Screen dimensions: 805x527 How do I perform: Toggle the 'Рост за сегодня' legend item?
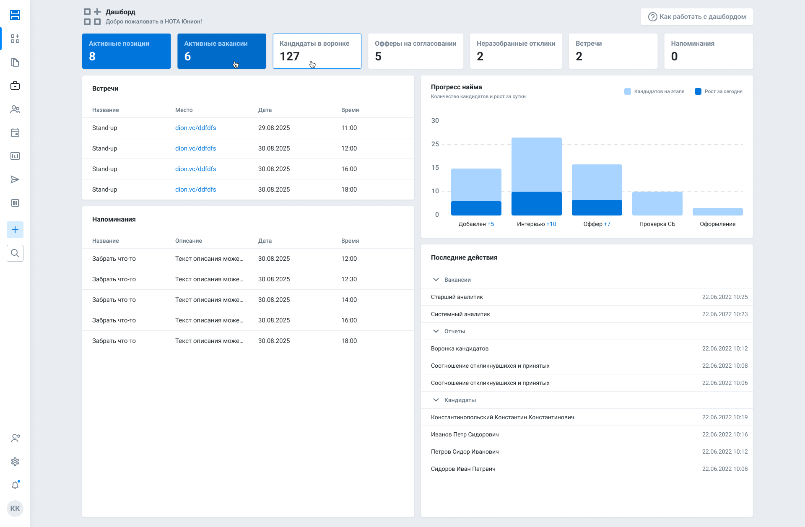pyautogui.click(x=718, y=91)
